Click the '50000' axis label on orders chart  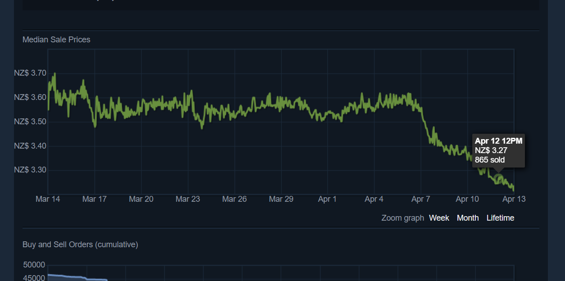[34, 265]
